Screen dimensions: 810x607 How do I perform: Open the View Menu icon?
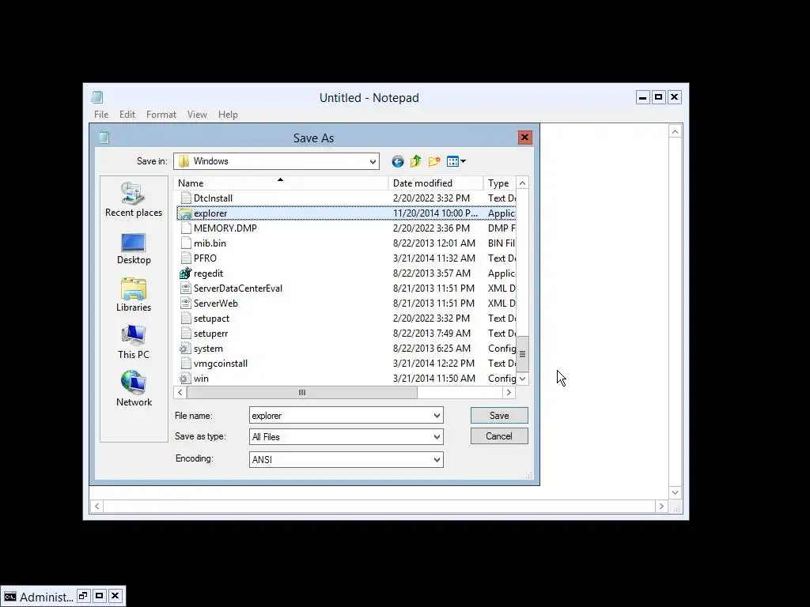(456, 161)
